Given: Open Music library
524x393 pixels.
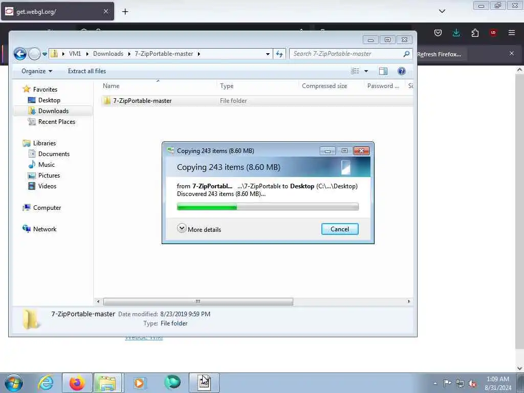Looking at the screenshot, I should [x=46, y=165].
